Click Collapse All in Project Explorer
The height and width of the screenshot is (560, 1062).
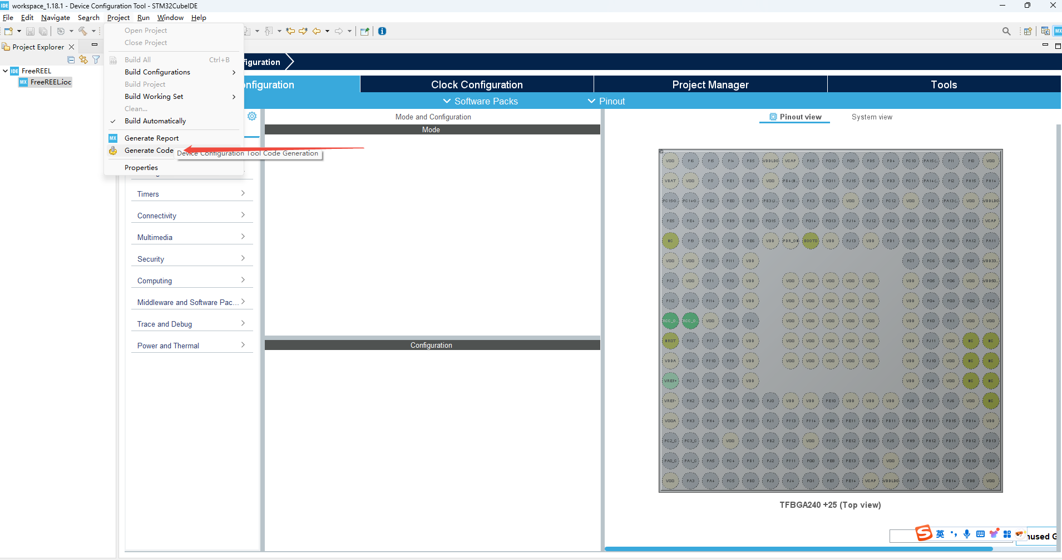pyautogui.click(x=71, y=59)
